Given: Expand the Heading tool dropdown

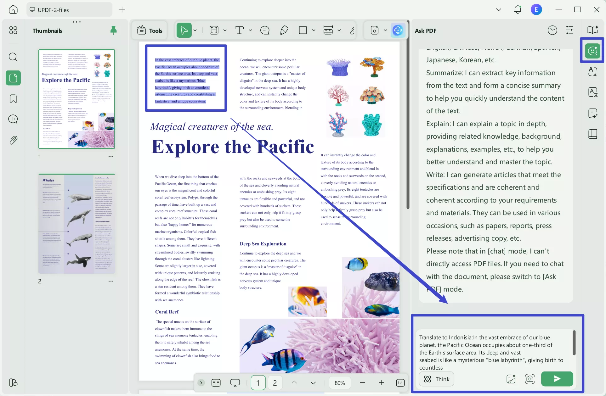Looking at the screenshot, I should [225, 30].
